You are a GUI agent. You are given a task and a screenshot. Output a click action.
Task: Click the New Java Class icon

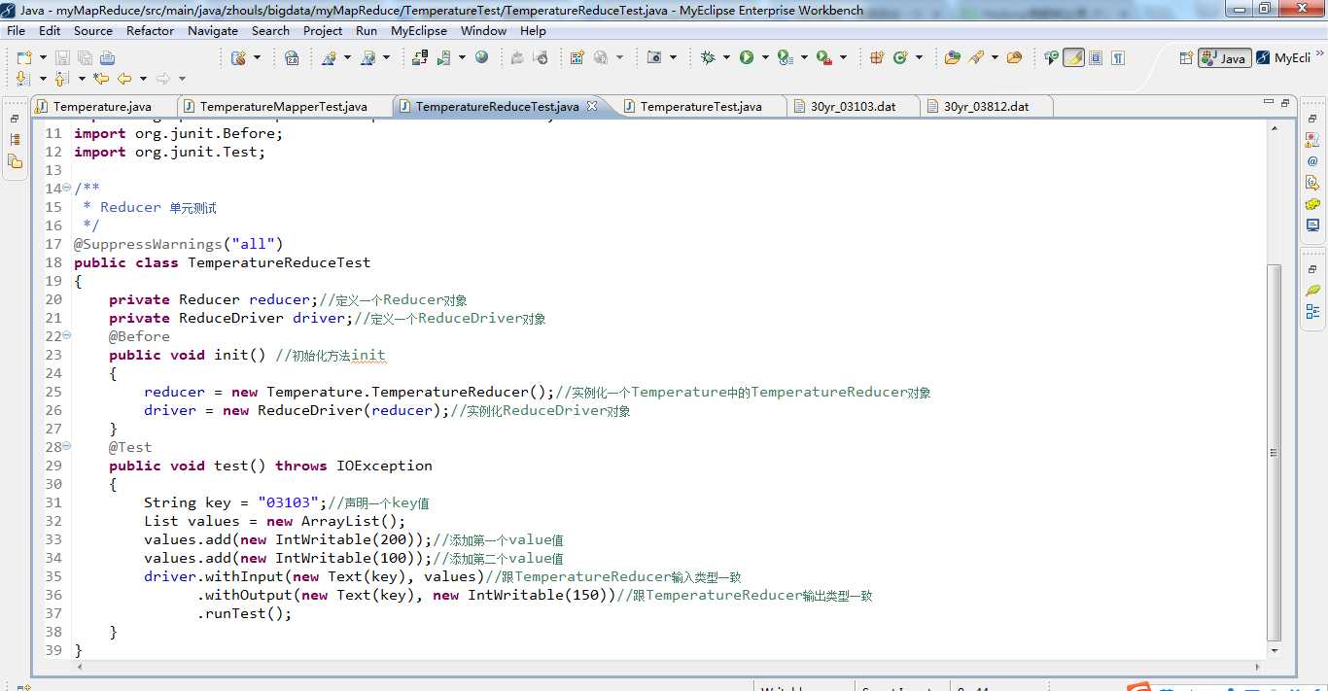pyautogui.click(x=900, y=57)
